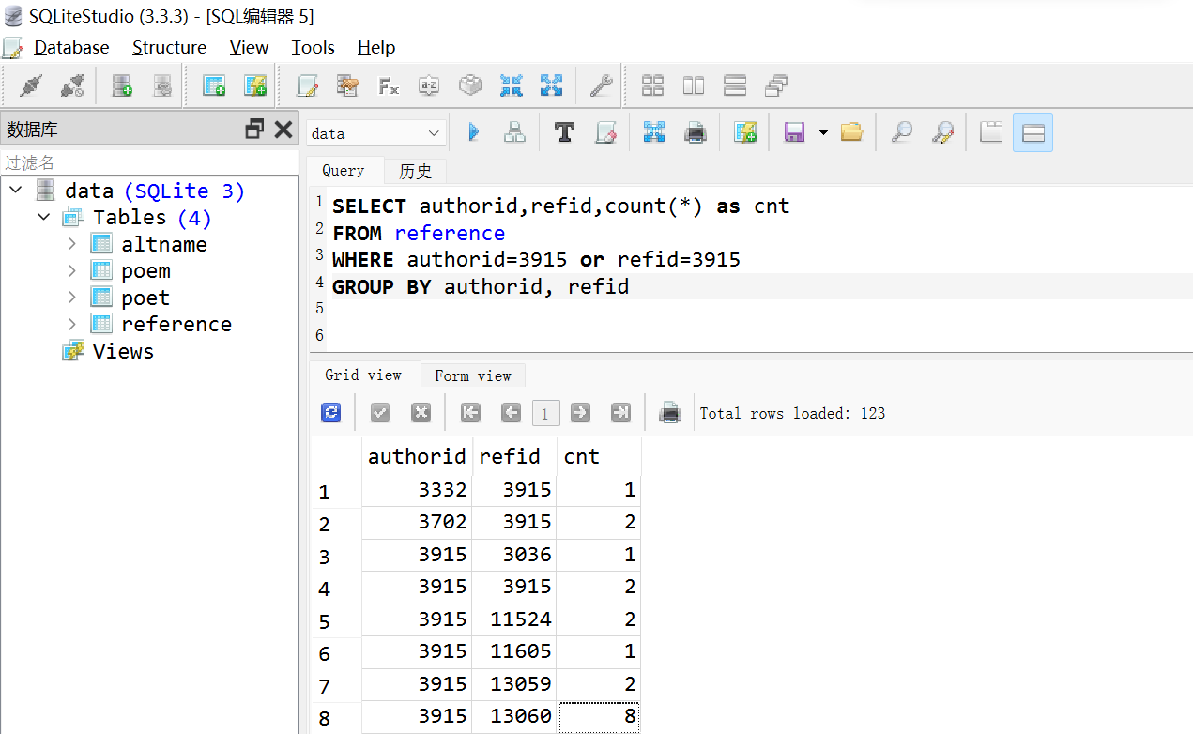Switch to the 历史 tab
Screen dimensions: 1193x734
pyautogui.click(x=415, y=171)
